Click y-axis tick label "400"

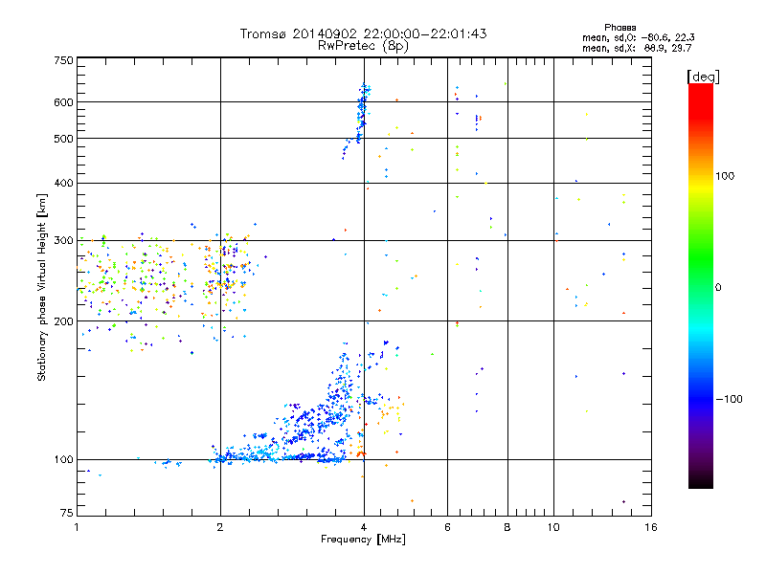click(x=63, y=183)
